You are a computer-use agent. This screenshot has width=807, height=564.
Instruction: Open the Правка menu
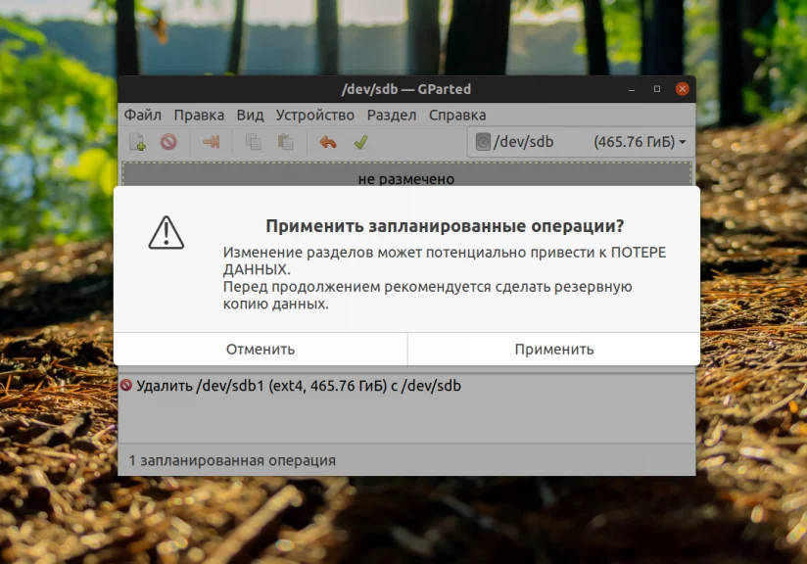pyautogui.click(x=200, y=115)
